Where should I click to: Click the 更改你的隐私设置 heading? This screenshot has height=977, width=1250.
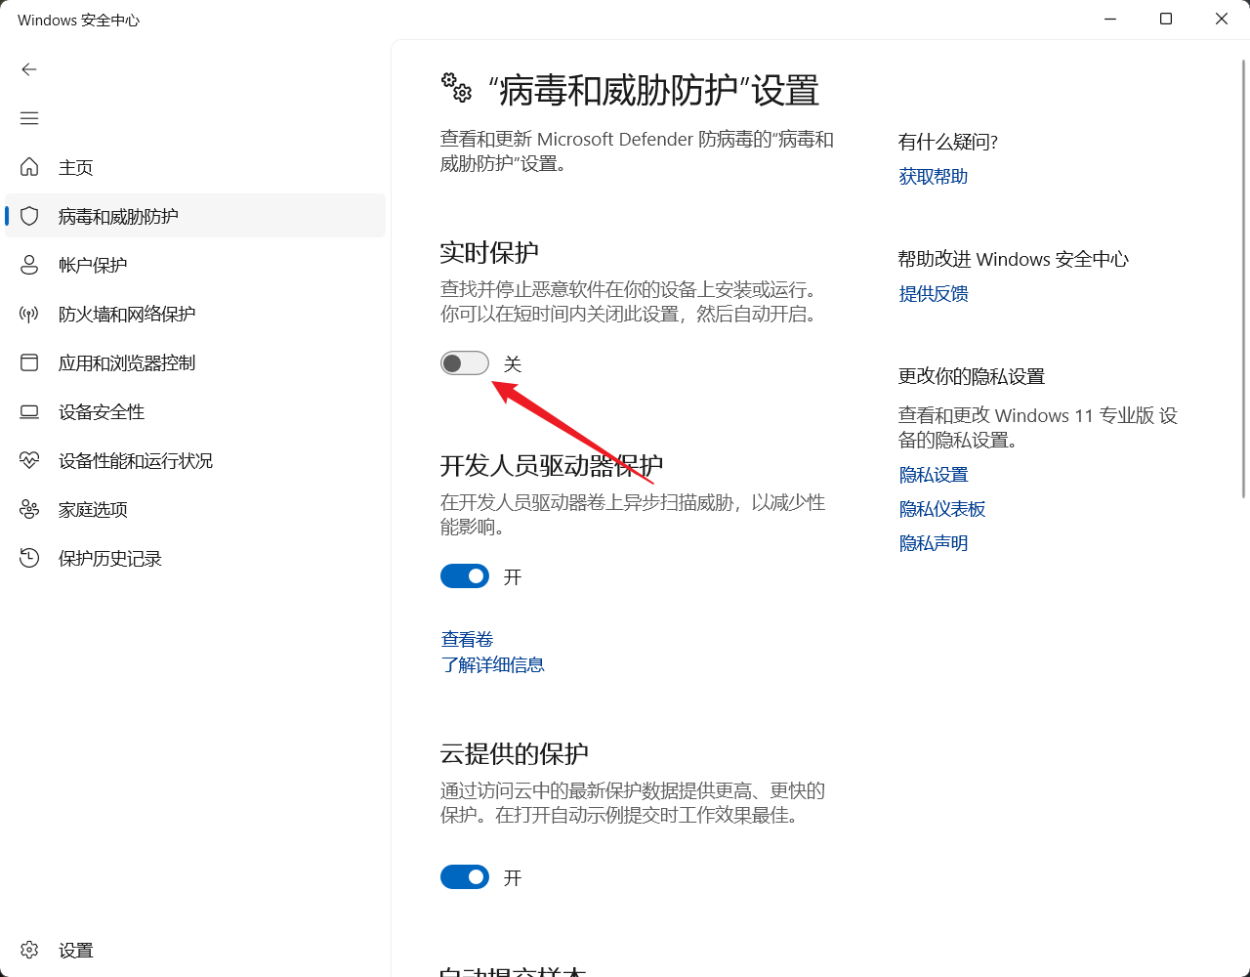(x=972, y=377)
